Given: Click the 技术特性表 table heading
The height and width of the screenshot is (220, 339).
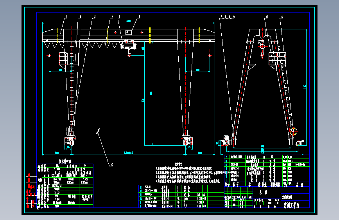Looking at the screenshot, I should coord(65,161).
